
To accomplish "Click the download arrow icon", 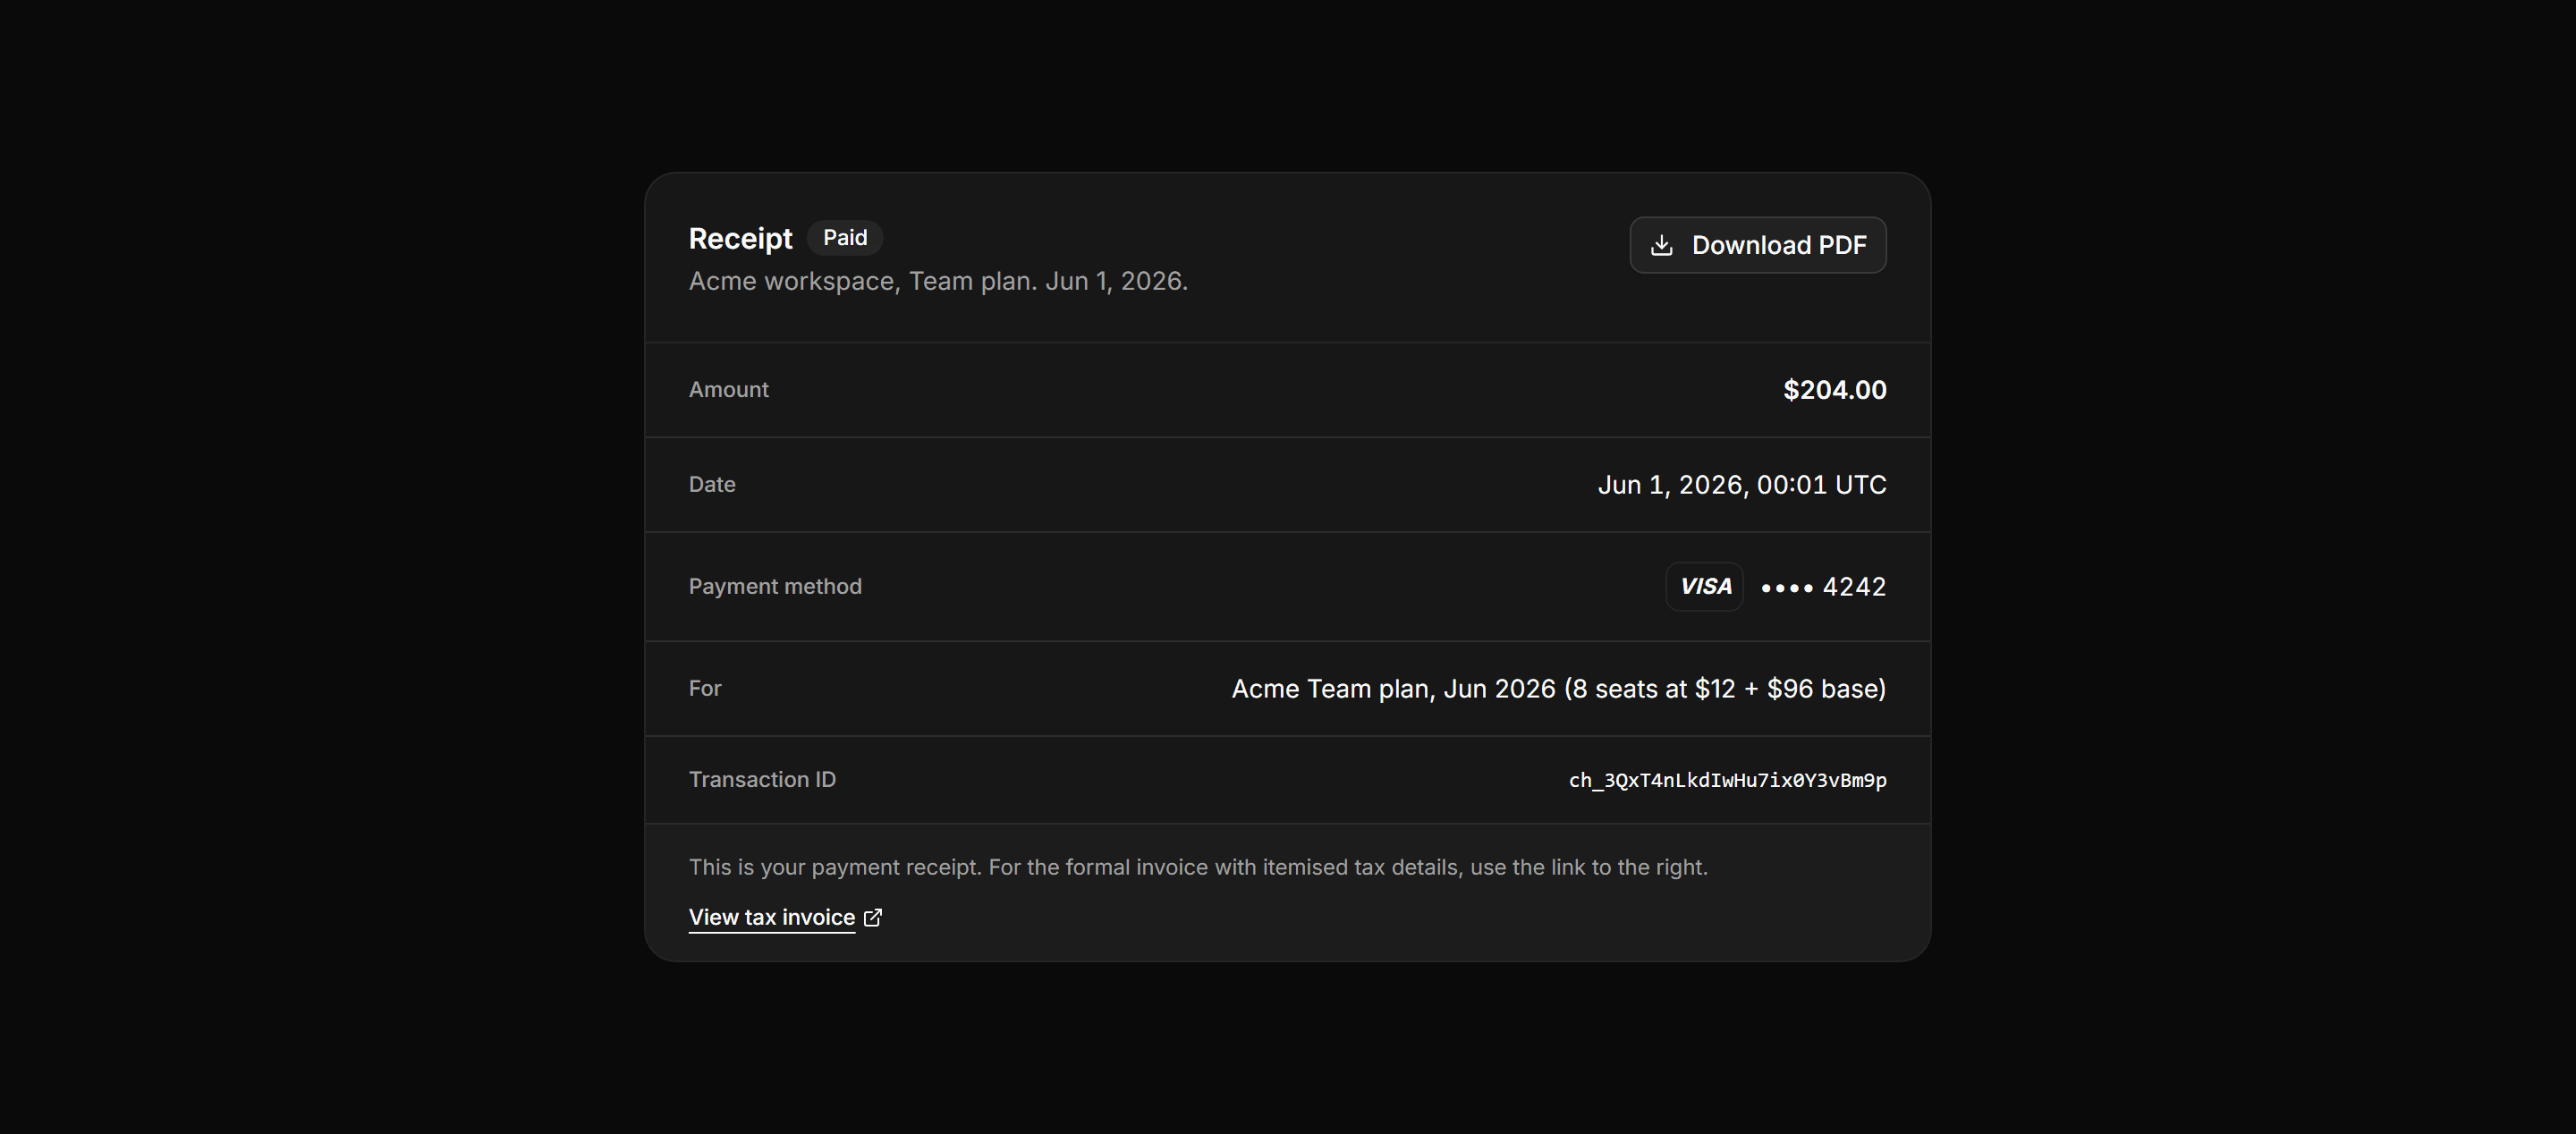I will point(1661,245).
